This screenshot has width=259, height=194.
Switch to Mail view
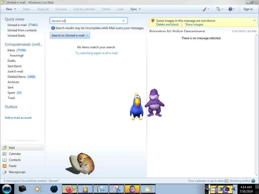pyautogui.click(x=23, y=148)
